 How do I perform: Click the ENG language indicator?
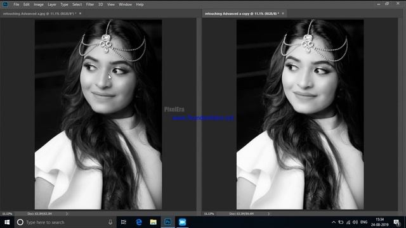(363, 222)
